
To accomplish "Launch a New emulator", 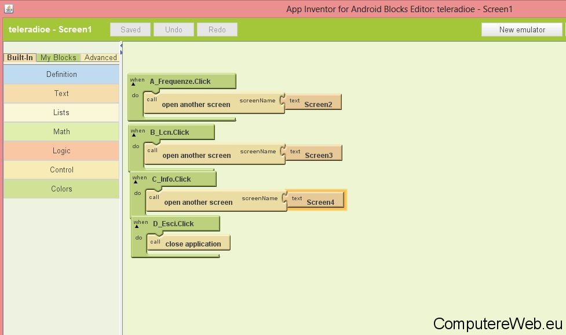I will tap(522, 30).
